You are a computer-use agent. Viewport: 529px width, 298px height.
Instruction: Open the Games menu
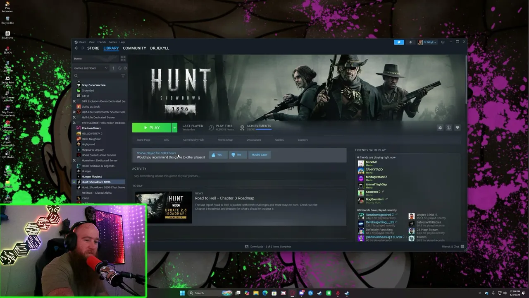tap(112, 42)
